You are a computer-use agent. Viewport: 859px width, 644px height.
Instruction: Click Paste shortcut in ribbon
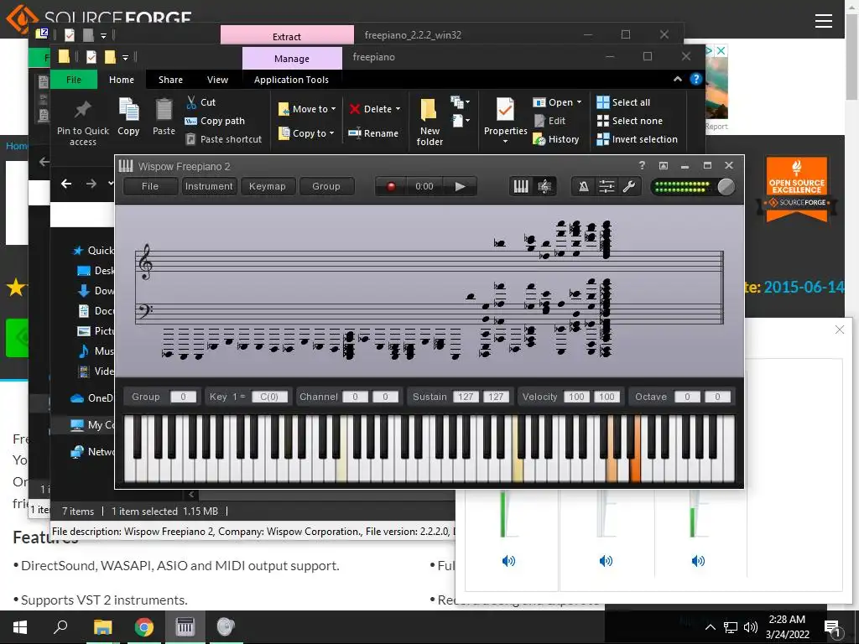coord(223,140)
